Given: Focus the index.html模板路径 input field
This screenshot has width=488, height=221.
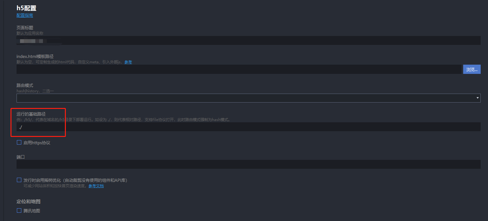Looking at the screenshot, I should click(239, 69).
